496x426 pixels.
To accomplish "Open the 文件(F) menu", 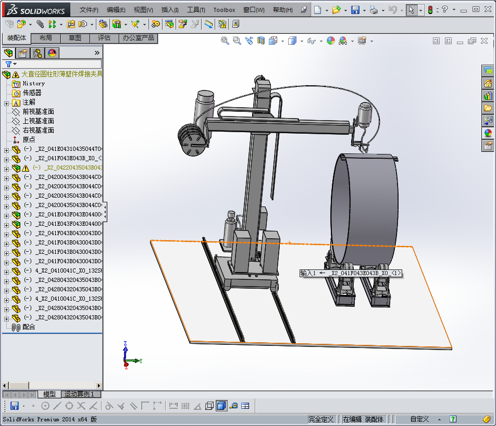I will (x=89, y=10).
